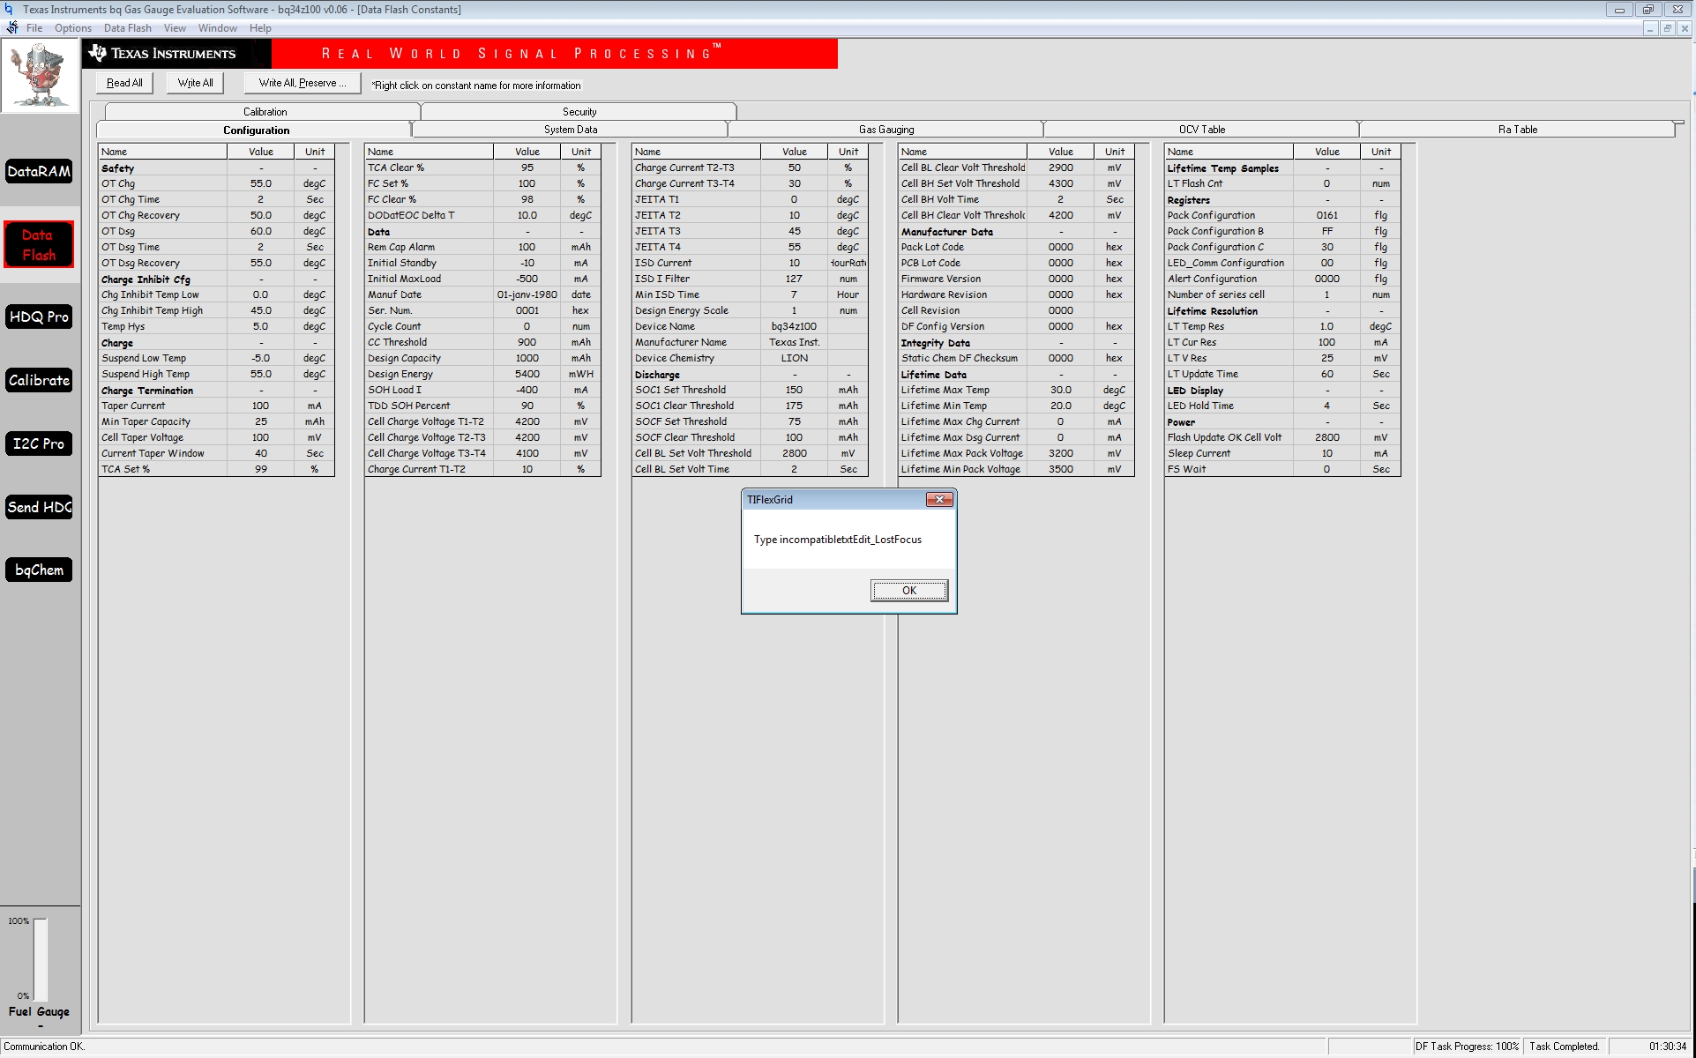The image size is (1696, 1058).
Task: Select the Device Chemistry value LION
Action: (794, 358)
